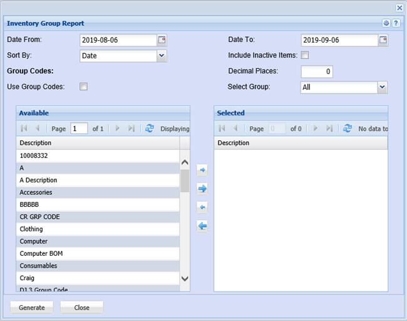This screenshot has width=407, height=321.
Task: Click the small left-arrow transfer button
Action: (x=202, y=208)
